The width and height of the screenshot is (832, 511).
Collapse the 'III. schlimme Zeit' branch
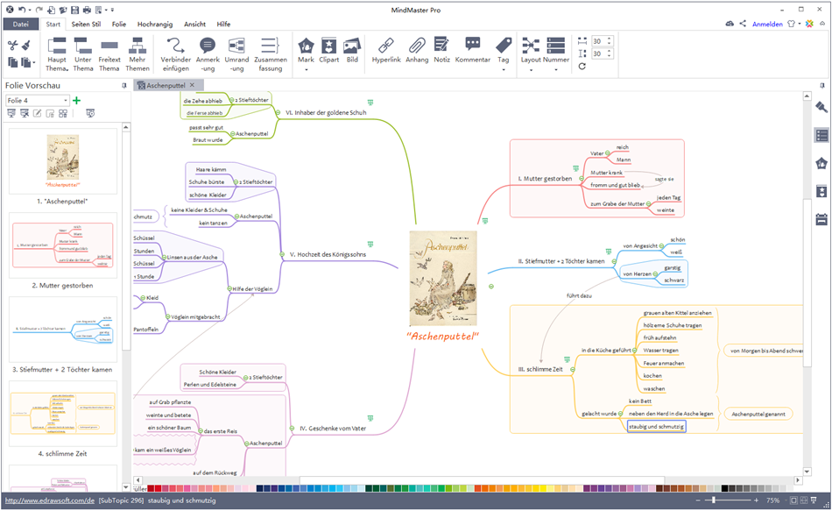(x=573, y=369)
